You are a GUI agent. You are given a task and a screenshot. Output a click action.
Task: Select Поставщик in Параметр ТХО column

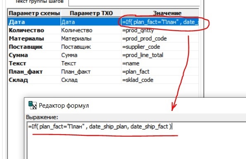pyautogui.click(x=91, y=47)
